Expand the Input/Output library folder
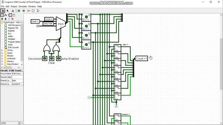 click(2, 64)
